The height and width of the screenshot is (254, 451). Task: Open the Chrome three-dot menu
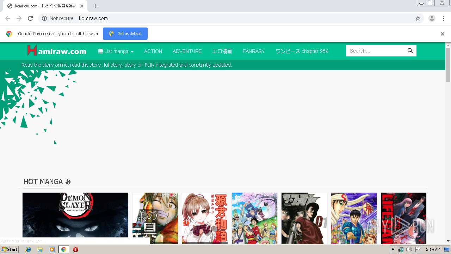coord(443,18)
